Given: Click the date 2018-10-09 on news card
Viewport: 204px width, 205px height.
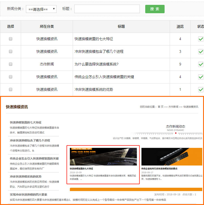Looking at the screenshot, I should click(x=76, y=172).
